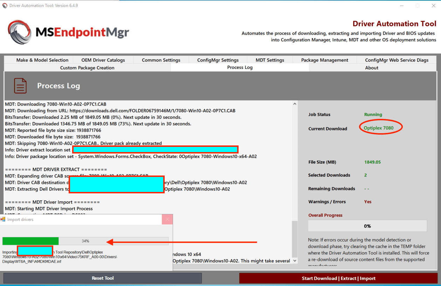
Task: Click the Selected Downloads value 2
Action: 365,175
